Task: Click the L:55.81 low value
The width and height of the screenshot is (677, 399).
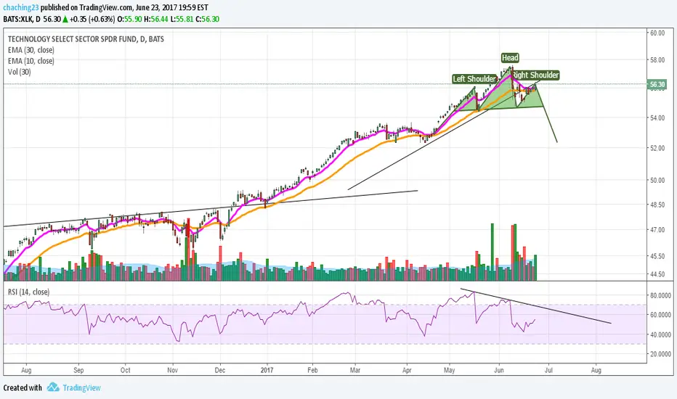Action: [182, 19]
